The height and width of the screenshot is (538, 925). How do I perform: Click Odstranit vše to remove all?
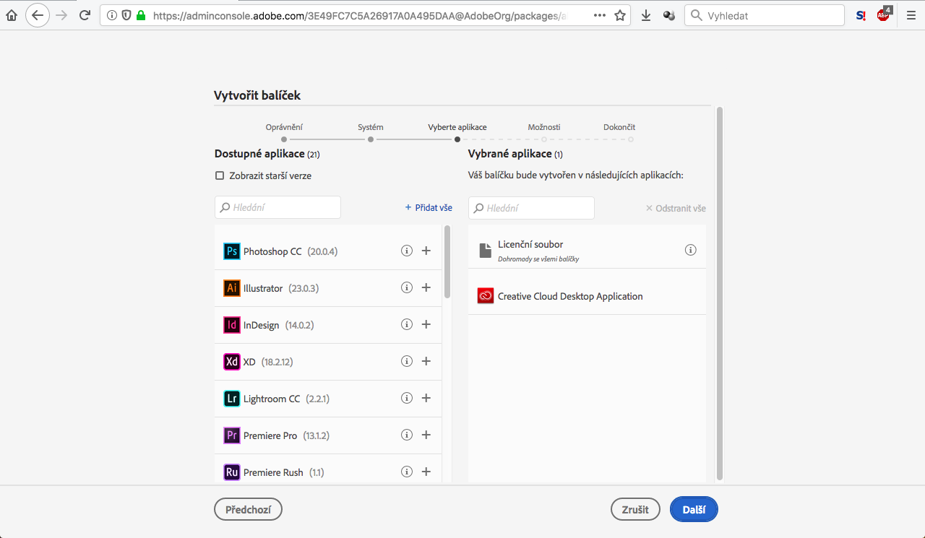pyautogui.click(x=676, y=208)
